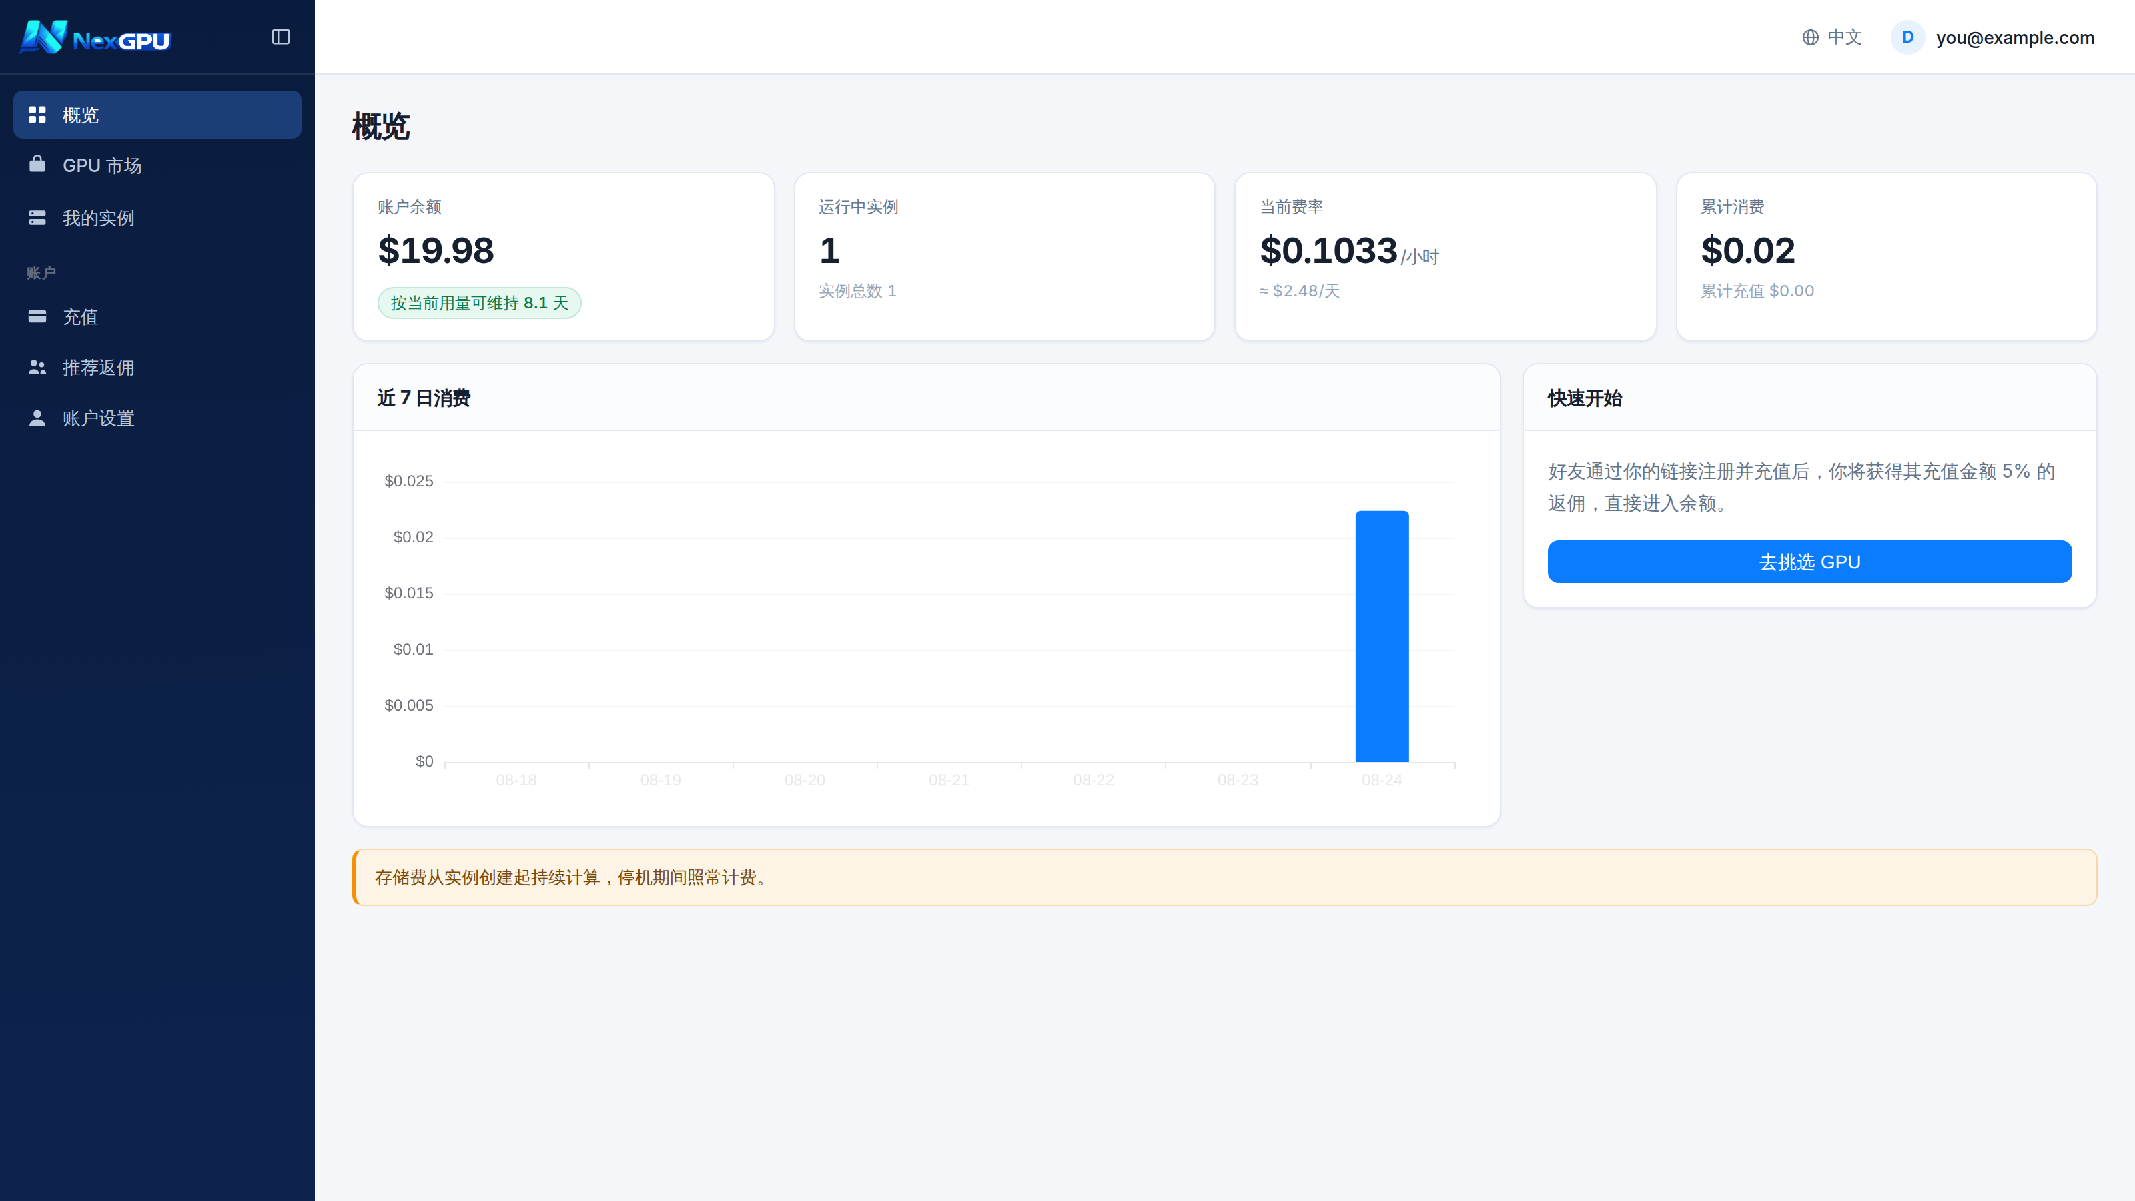Click the 账户设置 person icon
Viewport: 2135px width, 1201px height.
click(x=37, y=418)
